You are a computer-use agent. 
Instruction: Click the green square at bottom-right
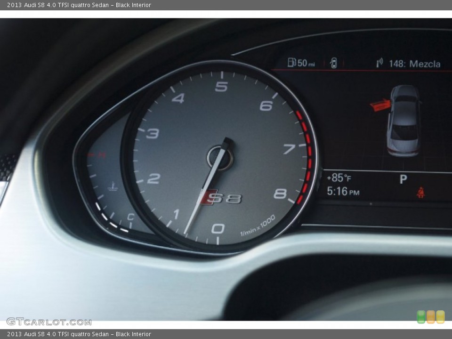point(421,316)
